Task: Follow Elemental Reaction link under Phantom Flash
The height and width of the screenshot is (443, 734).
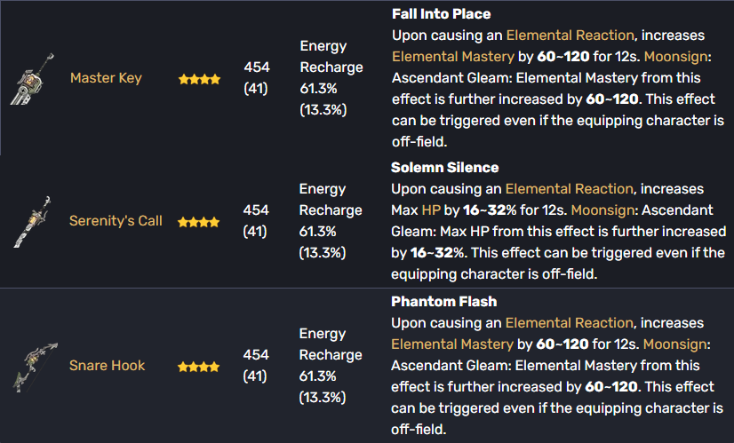Action: [570, 323]
